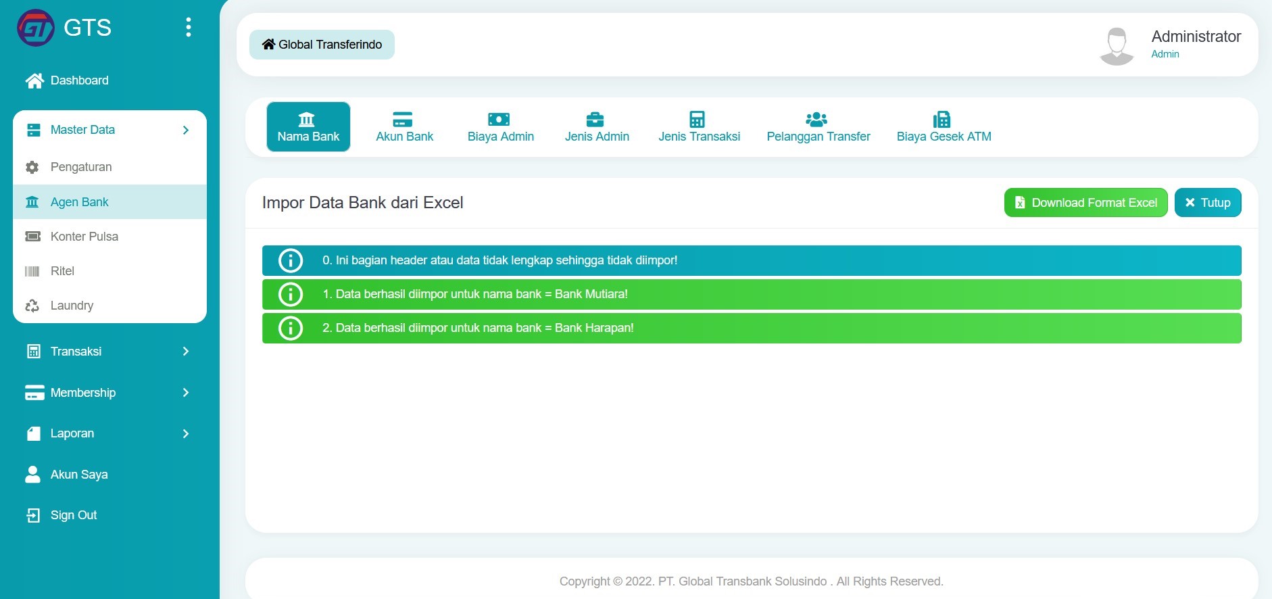Expand the Membership submenu chevron
Screen dimensions: 1272x599
186,393
